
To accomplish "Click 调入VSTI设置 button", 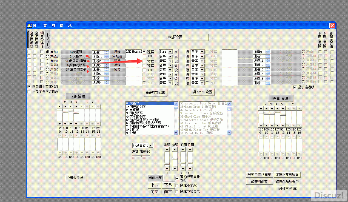I will click(202, 92).
